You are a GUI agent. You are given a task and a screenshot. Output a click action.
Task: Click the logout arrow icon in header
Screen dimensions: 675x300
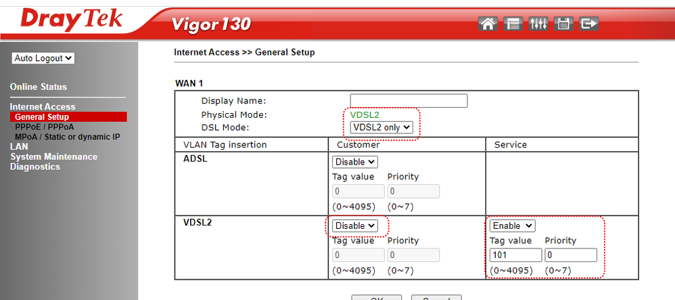coord(589,24)
